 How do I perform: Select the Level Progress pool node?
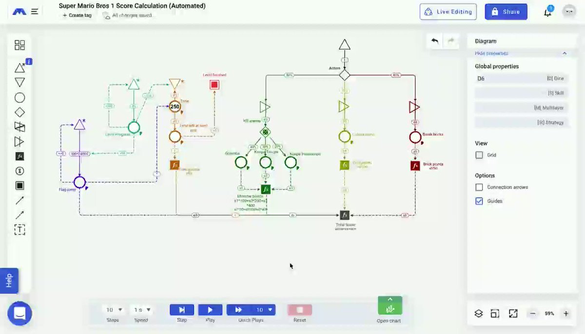134,128
